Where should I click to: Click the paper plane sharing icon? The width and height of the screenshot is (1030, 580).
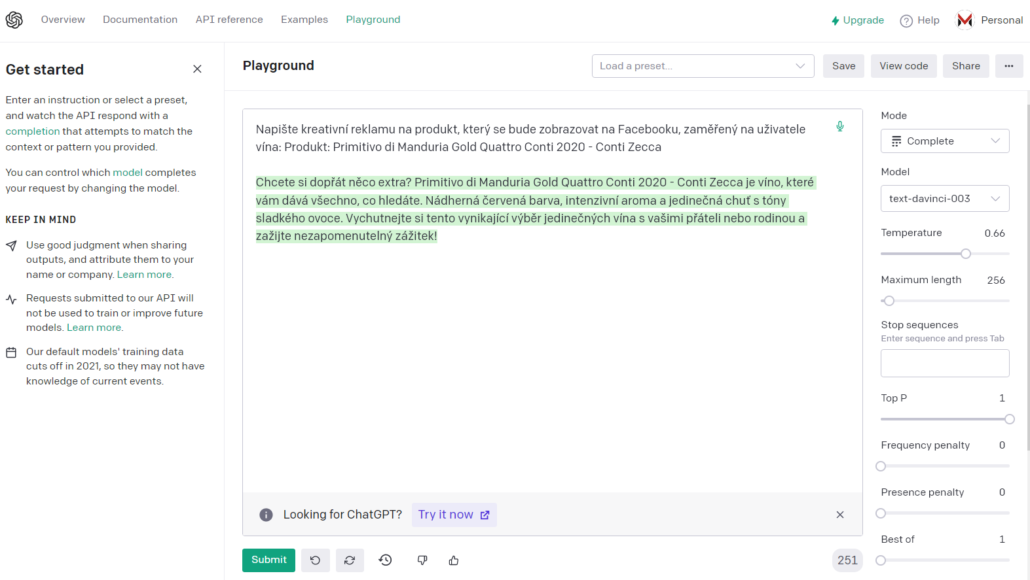pos(11,246)
